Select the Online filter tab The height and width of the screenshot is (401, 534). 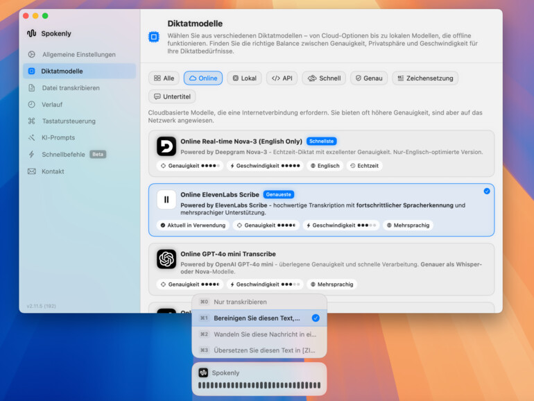point(203,78)
